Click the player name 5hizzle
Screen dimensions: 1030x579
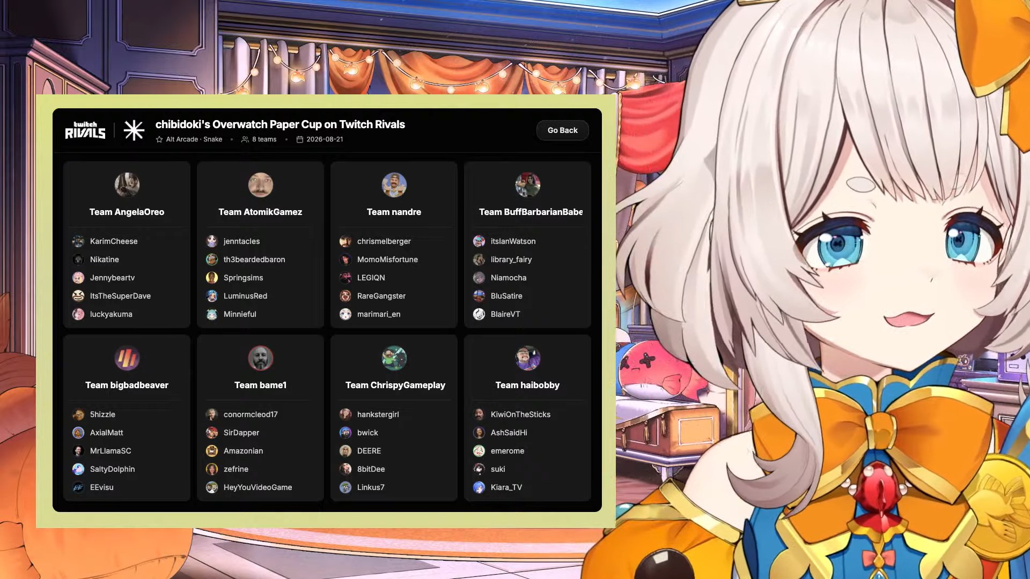pos(102,414)
